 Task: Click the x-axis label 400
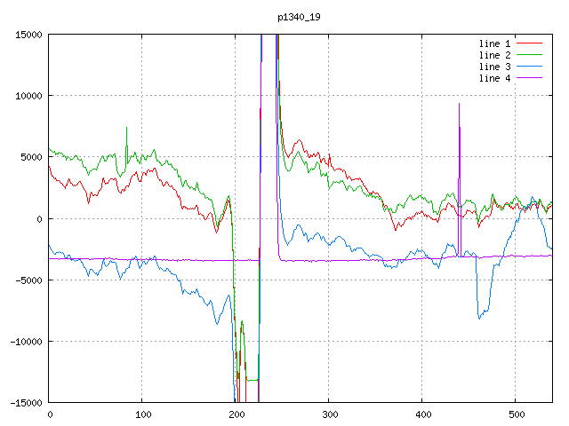(x=423, y=414)
